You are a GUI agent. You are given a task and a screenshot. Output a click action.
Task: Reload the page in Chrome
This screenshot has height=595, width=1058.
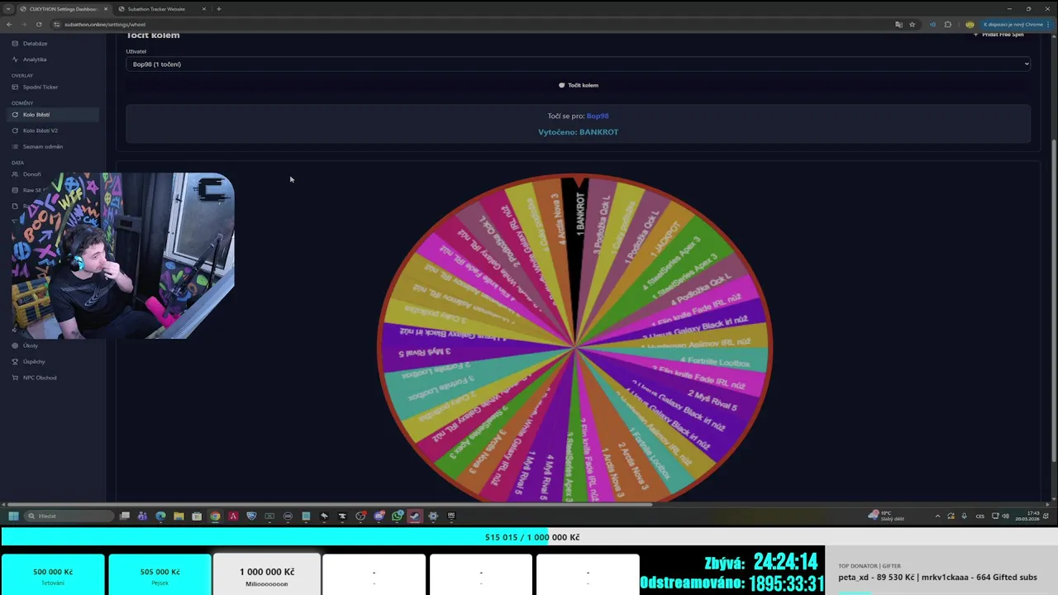point(38,24)
